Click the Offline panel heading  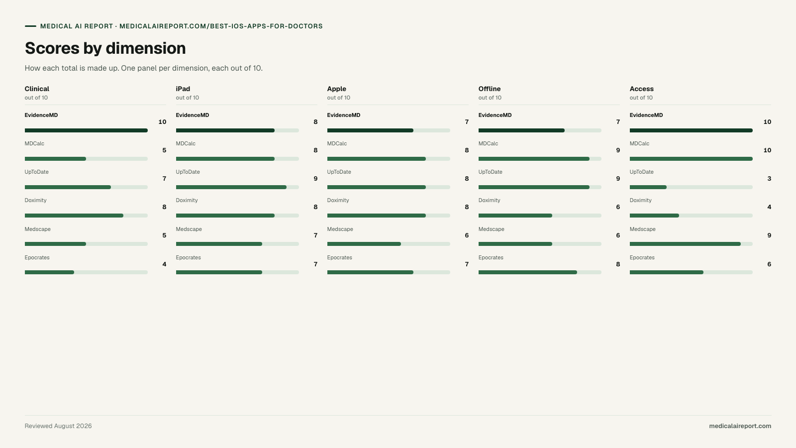click(x=490, y=89)
